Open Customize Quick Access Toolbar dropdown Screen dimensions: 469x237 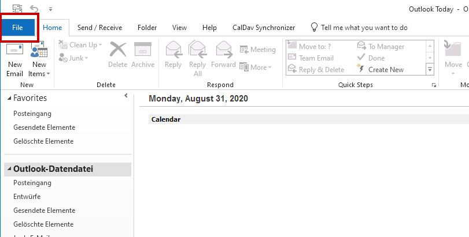(50, 9)
